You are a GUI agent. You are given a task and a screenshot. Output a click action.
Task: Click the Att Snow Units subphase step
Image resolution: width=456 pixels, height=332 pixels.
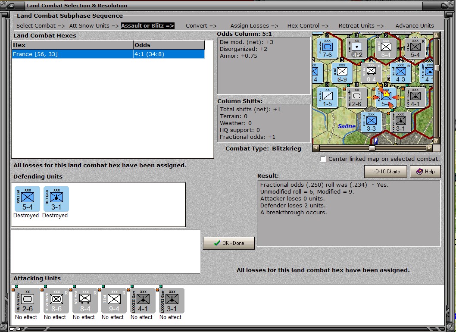94,25
